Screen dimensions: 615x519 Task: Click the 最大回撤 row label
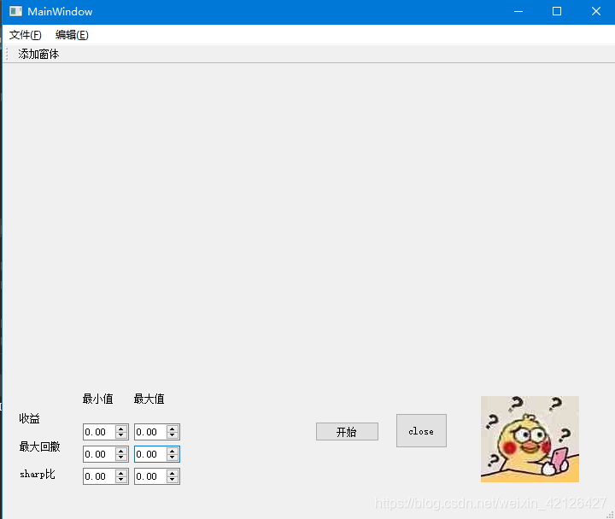coord(39,446)
